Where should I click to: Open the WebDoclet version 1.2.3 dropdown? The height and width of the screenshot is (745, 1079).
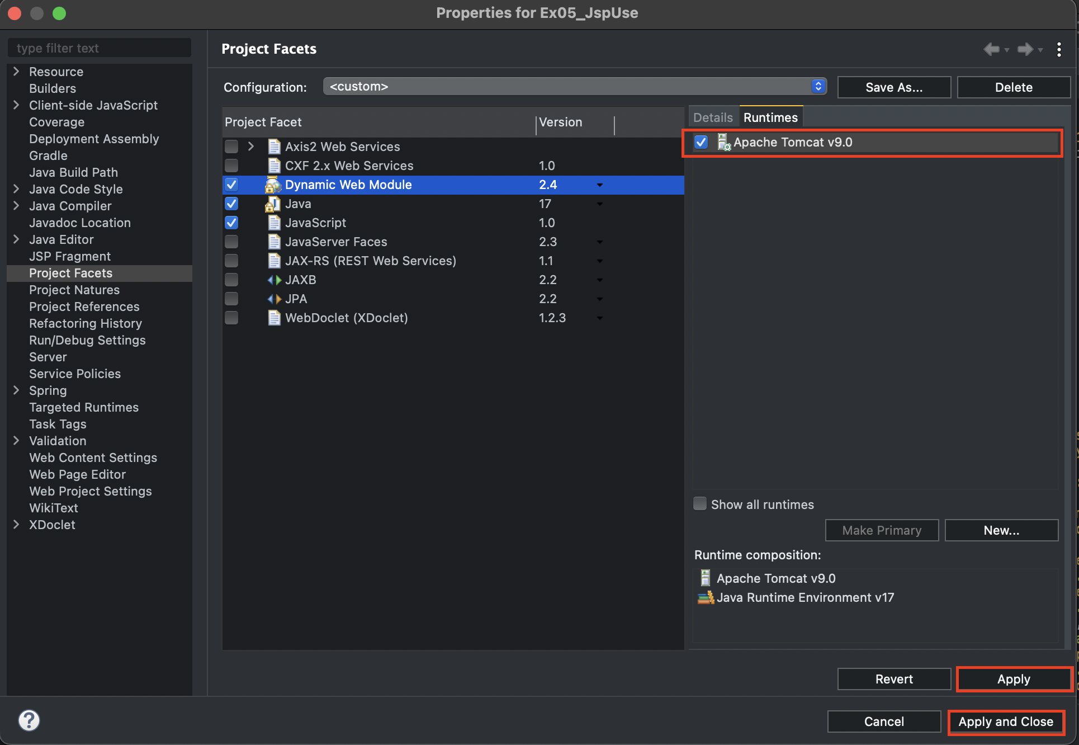[599, 318]
